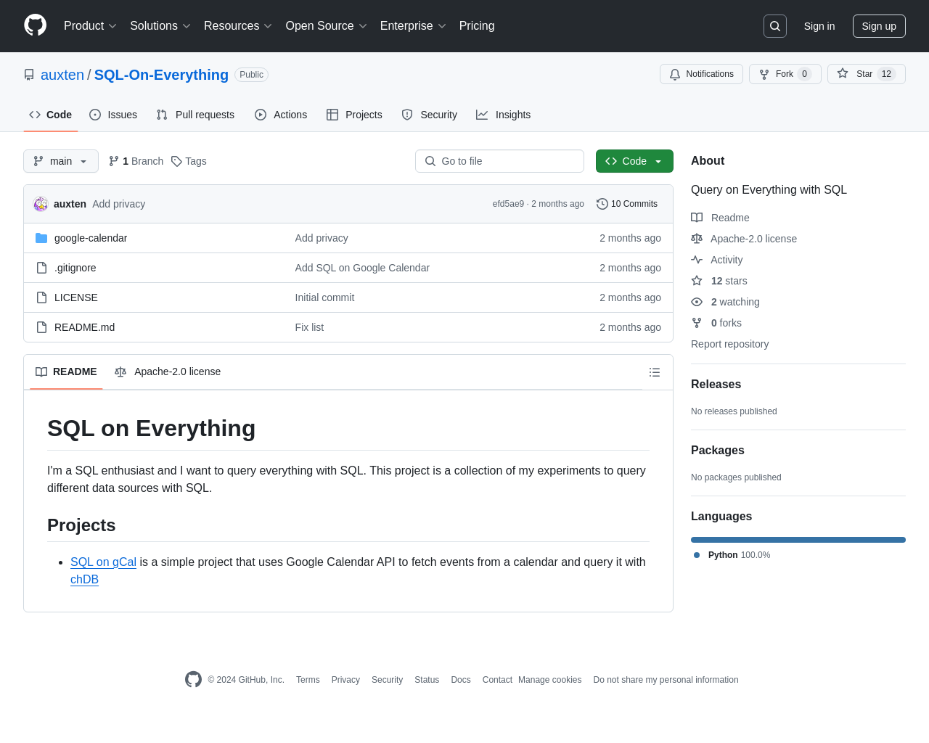This screenshot has width=929, height=743.
Task: Switch to the Issues tab
Action: click(x=113, y=115)
